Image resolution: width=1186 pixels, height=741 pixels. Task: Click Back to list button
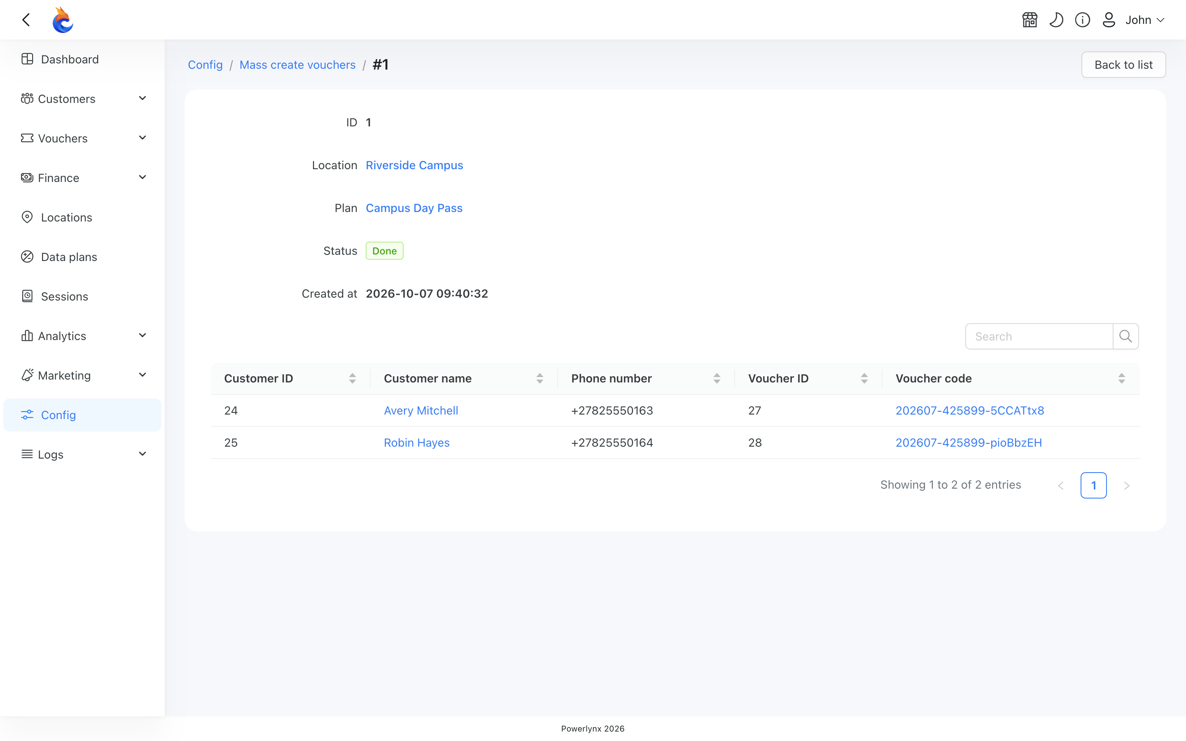click(1123, 65)
